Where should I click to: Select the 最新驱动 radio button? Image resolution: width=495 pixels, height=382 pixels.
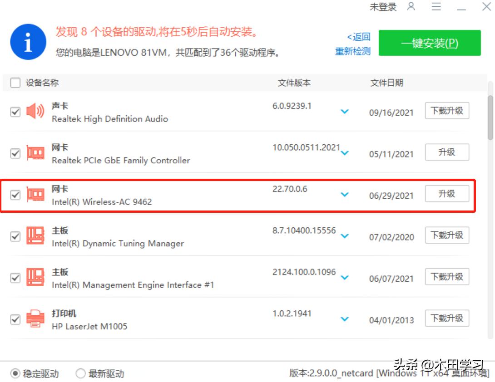pos(80,373)
